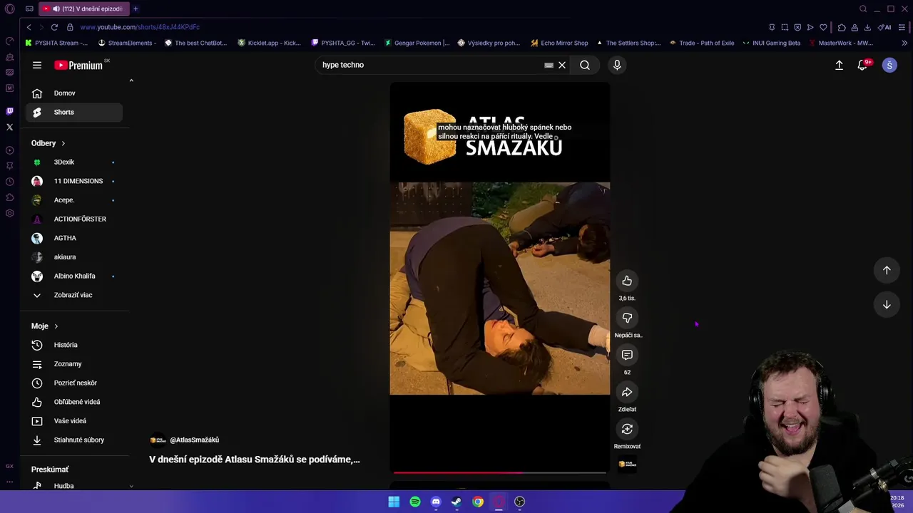Screen dimensions: 913x513
Task: Open Obľúbené videá liked videos
Action: click(x=74, y=402)
